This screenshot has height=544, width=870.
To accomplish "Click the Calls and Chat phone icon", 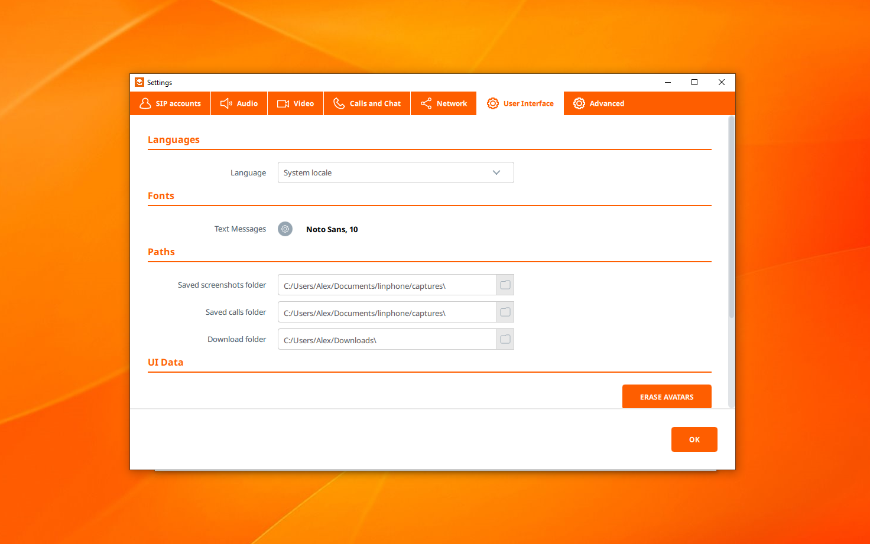I will (339, 103).
